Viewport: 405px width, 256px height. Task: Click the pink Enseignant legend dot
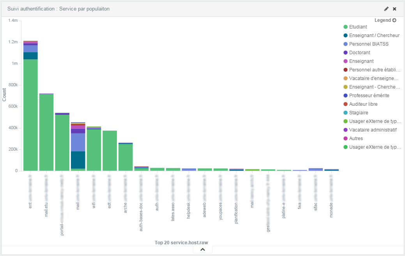(345, 61)
